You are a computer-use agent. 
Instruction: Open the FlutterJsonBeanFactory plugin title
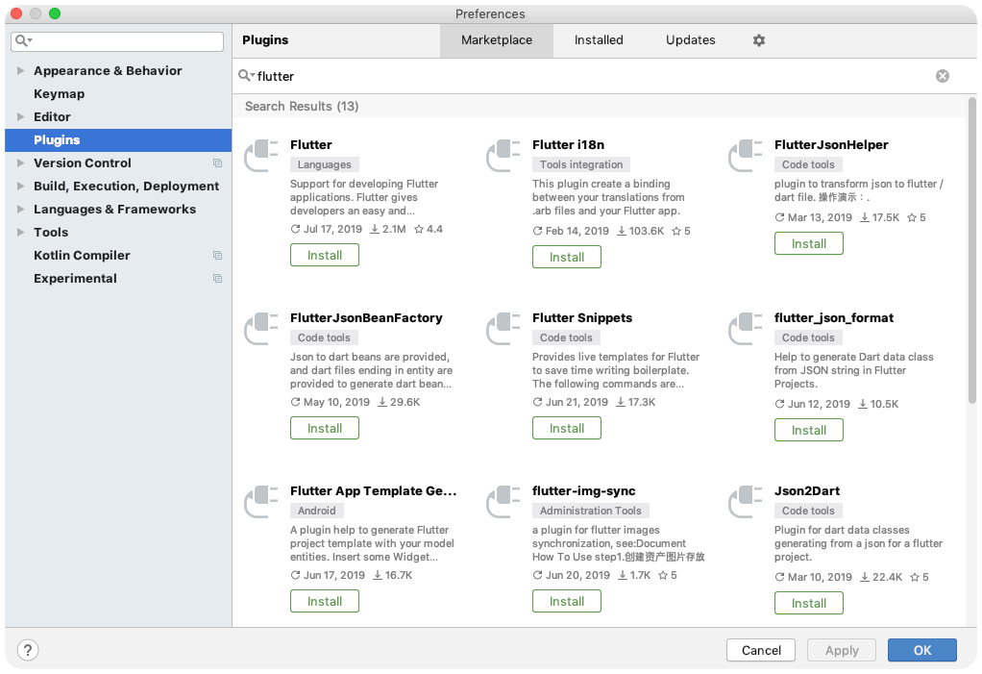pos(366,317)
